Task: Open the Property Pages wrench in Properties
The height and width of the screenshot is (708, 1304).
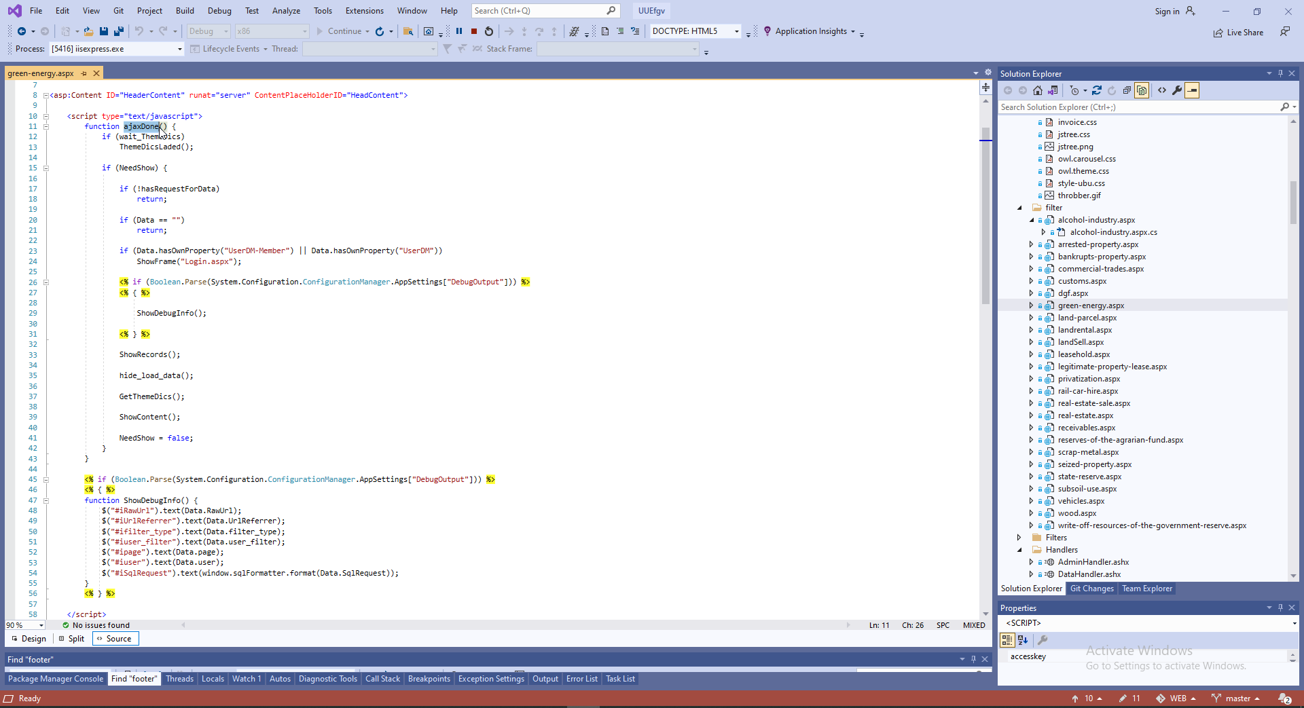Action: coord(1043,640)
